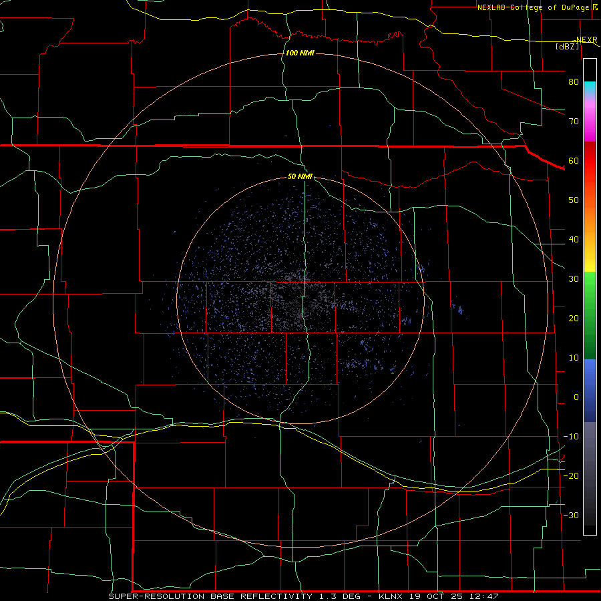
Task: Select the 80 value on the dBZ scale
Action: [574, 81]
